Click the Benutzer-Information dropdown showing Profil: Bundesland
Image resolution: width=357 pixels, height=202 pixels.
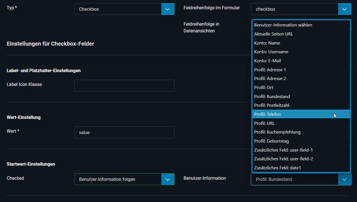(301, 179)
